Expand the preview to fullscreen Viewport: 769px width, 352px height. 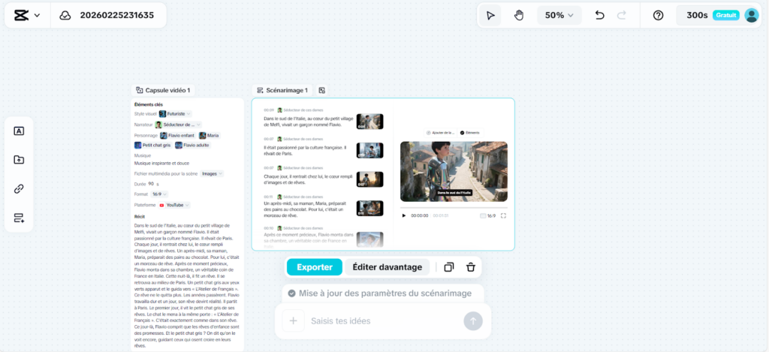pos(503,215)
